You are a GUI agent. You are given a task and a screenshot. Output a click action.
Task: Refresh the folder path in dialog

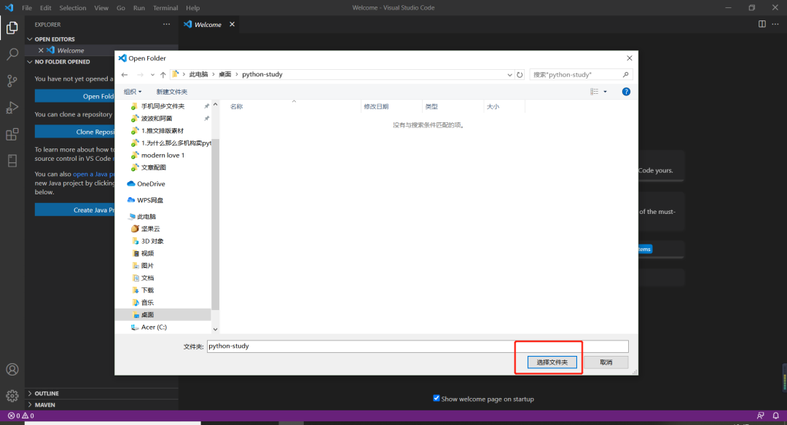pos(520,75)
